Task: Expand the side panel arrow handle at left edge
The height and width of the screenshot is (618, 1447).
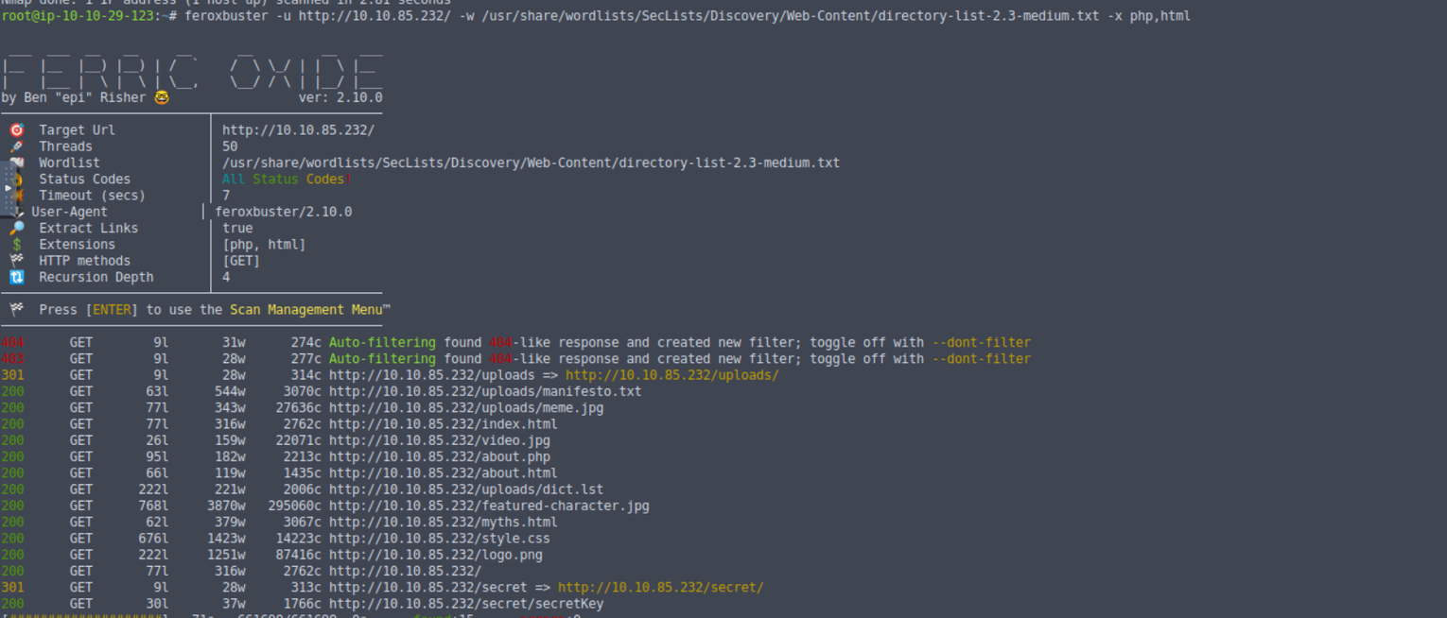Action: 9,188
